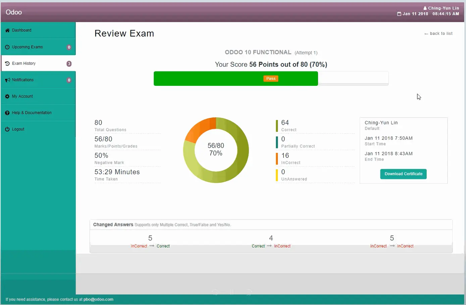Image resolution: width=466 pixels, height=305 pixels.
Task: Click the green score progress bar
Action: click(x=236, y=78)
